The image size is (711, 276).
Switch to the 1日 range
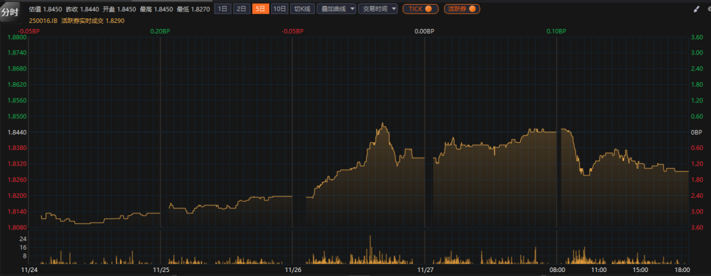(x=223, y=9)
